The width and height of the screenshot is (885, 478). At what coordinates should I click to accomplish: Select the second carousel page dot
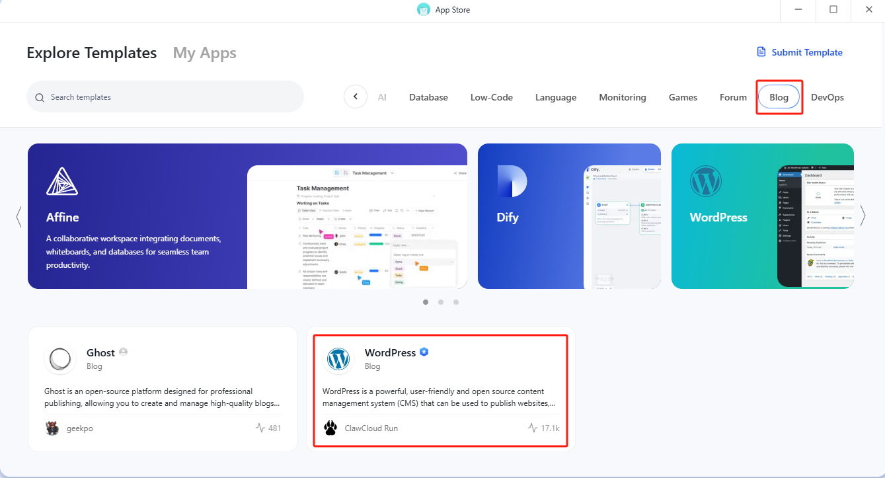(x=441, y=302)
